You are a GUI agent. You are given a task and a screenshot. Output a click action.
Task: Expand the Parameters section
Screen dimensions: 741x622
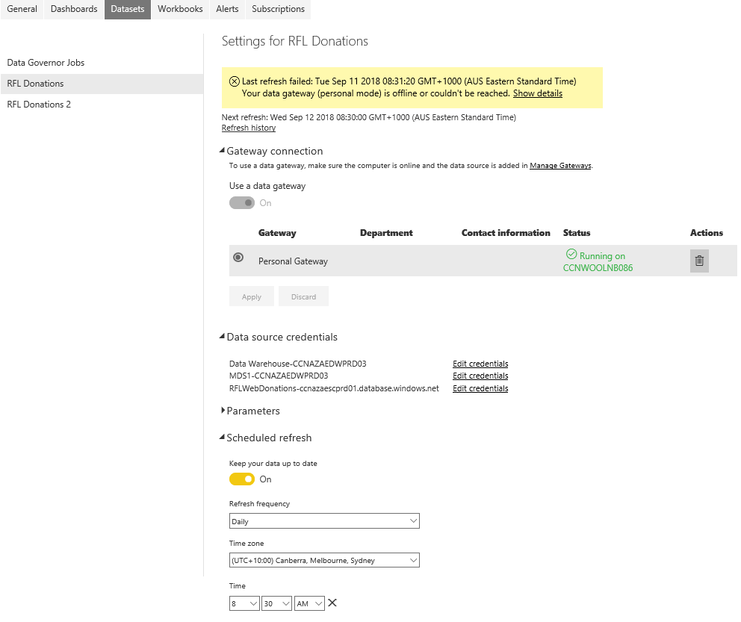click(223, 411)
